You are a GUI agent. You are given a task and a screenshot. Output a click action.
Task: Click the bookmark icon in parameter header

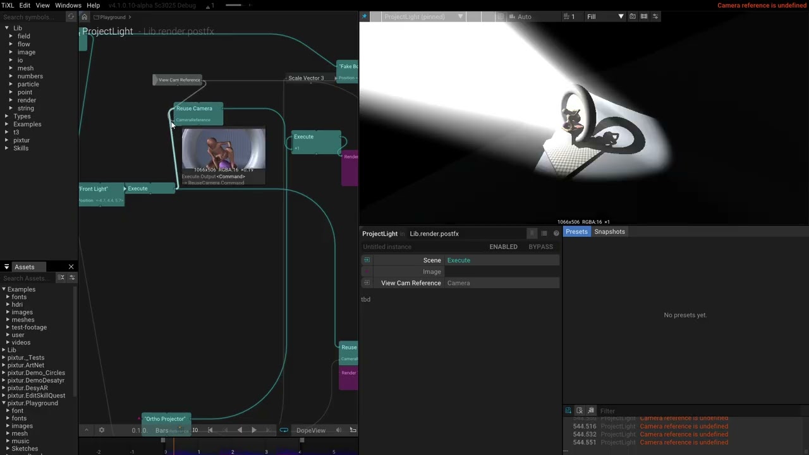[x=532, y=233]
